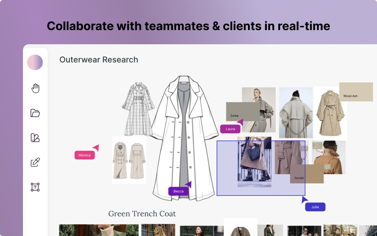Click Julie's blue cursor label
This screenshot has width=377, height=236.
pyautogui.click(x=315, y=207)
